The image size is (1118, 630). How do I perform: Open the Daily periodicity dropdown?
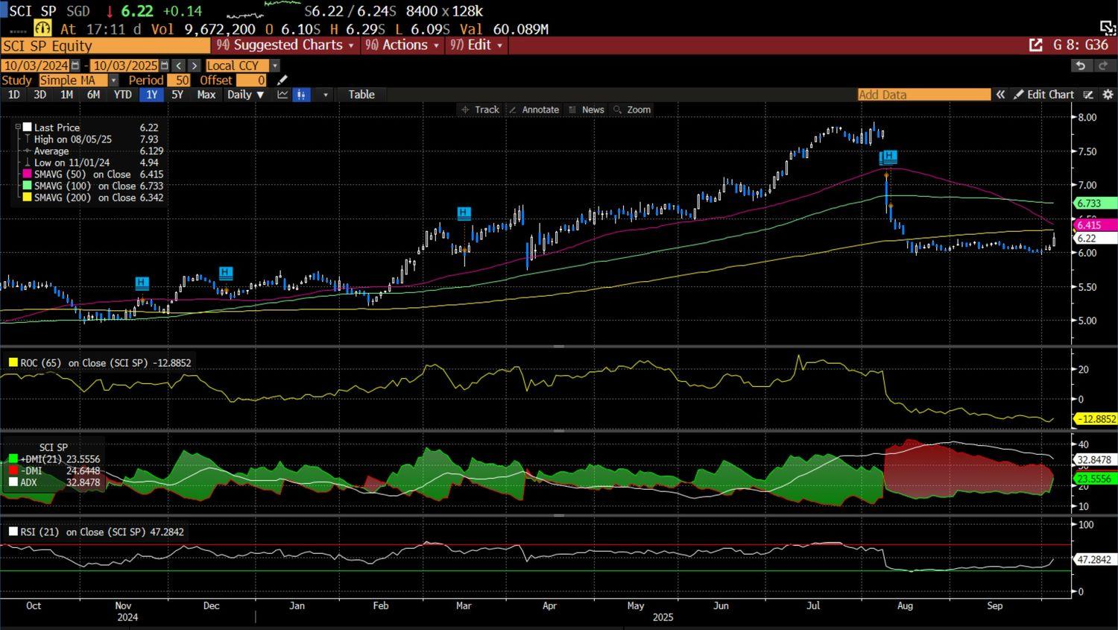pos(245,95)
